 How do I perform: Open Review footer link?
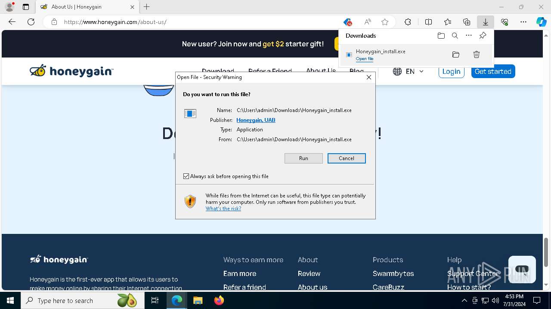pyautogui.click(x=309, y=273)
